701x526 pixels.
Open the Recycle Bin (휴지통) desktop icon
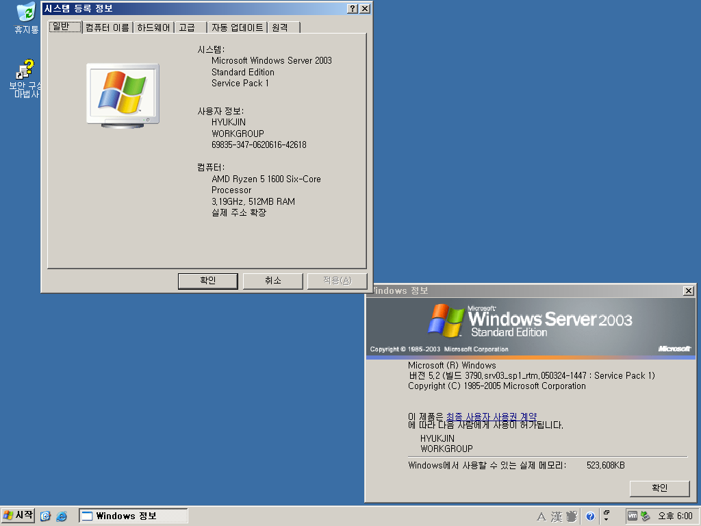pos(26,18)
